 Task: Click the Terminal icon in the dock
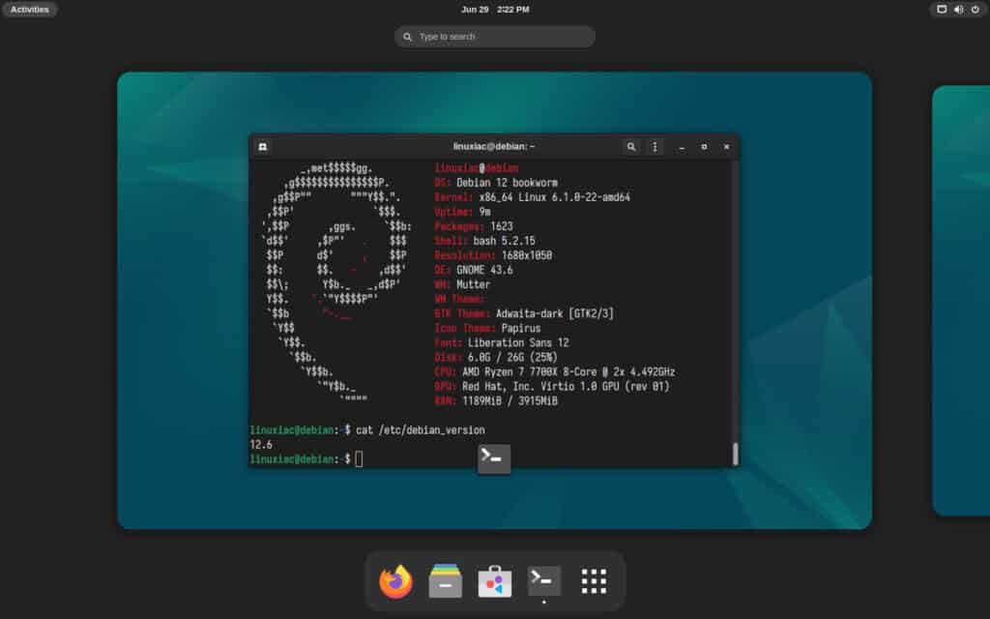pos(544,580)
